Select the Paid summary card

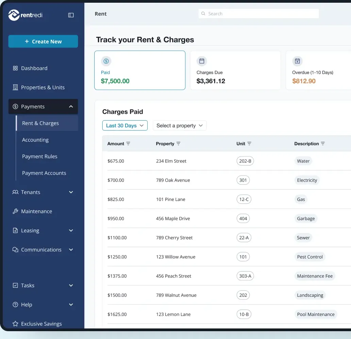140,70
